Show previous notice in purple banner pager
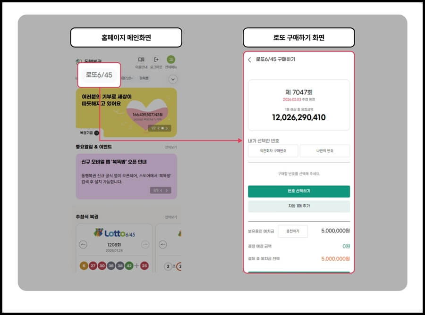The width and height of the screenshot is (425, 315). tap(161, 191)
